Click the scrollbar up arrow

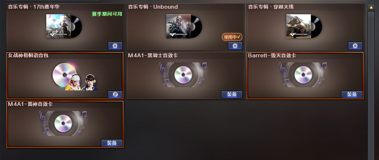[x=371, y=8]
